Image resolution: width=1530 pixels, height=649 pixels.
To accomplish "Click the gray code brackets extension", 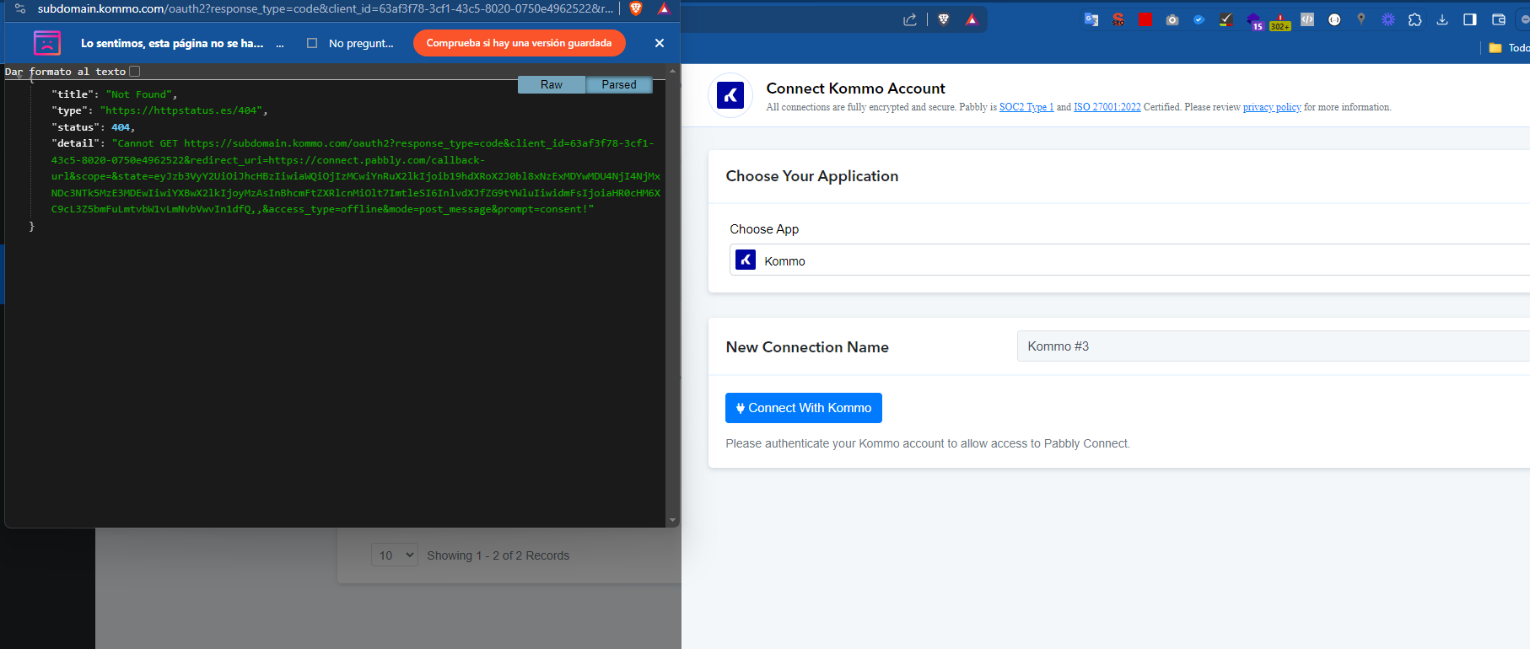I will coord(1307,19).
